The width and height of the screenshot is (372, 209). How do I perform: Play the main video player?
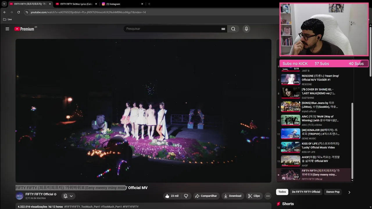pyautogui.click(x=143, y=111)
